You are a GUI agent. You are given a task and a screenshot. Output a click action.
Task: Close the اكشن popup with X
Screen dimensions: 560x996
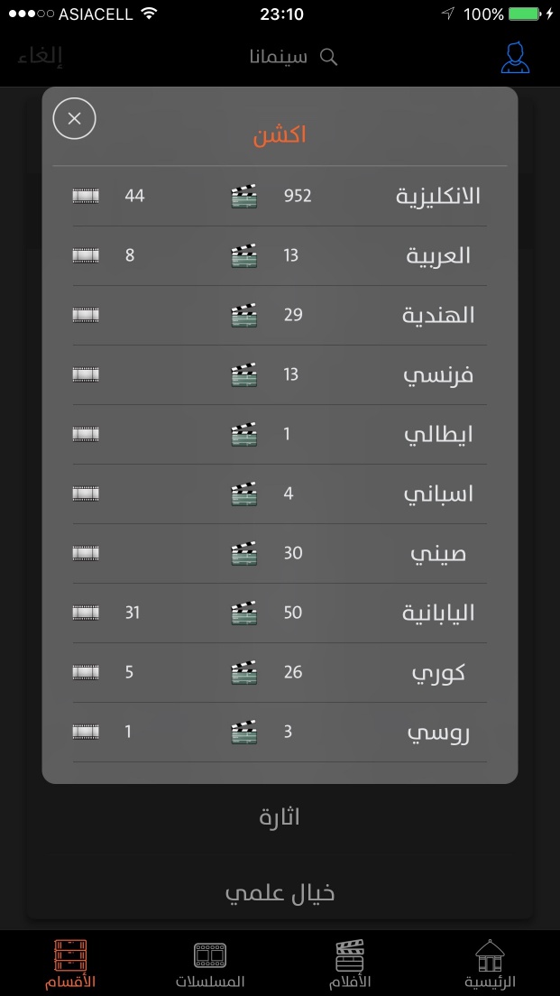(74, 118)
